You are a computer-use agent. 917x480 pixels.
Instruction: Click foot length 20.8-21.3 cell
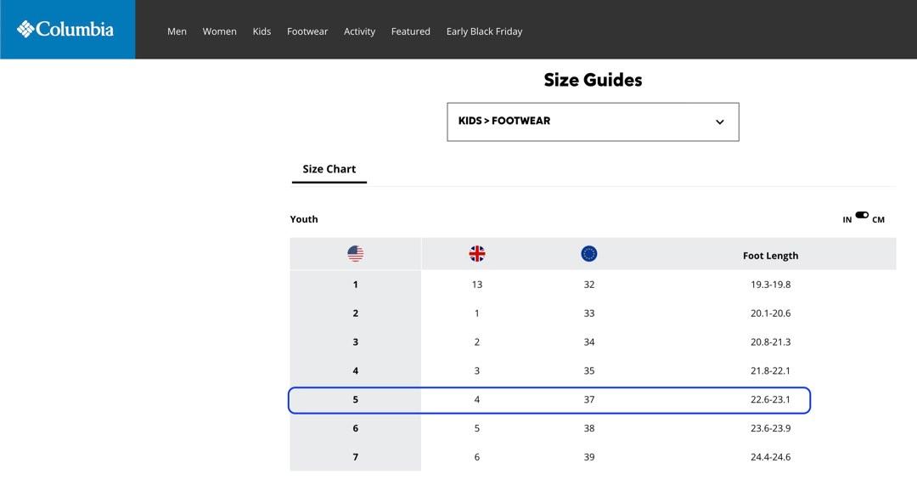pyautogui.click(x=770, y=342)
